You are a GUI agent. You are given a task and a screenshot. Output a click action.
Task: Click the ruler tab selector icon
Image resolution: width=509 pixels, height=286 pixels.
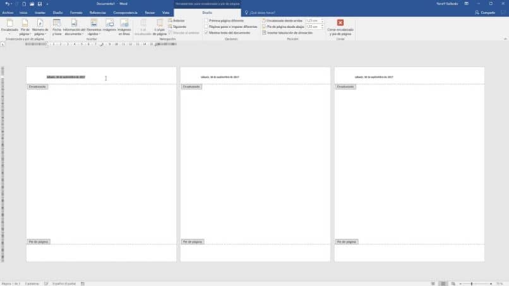tap(3, 44)
